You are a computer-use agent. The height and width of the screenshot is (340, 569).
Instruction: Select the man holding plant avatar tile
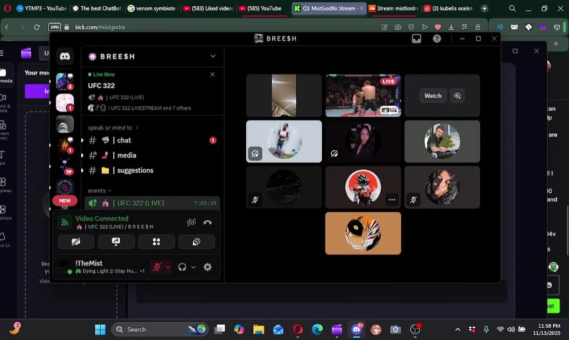tap(442, 141)
